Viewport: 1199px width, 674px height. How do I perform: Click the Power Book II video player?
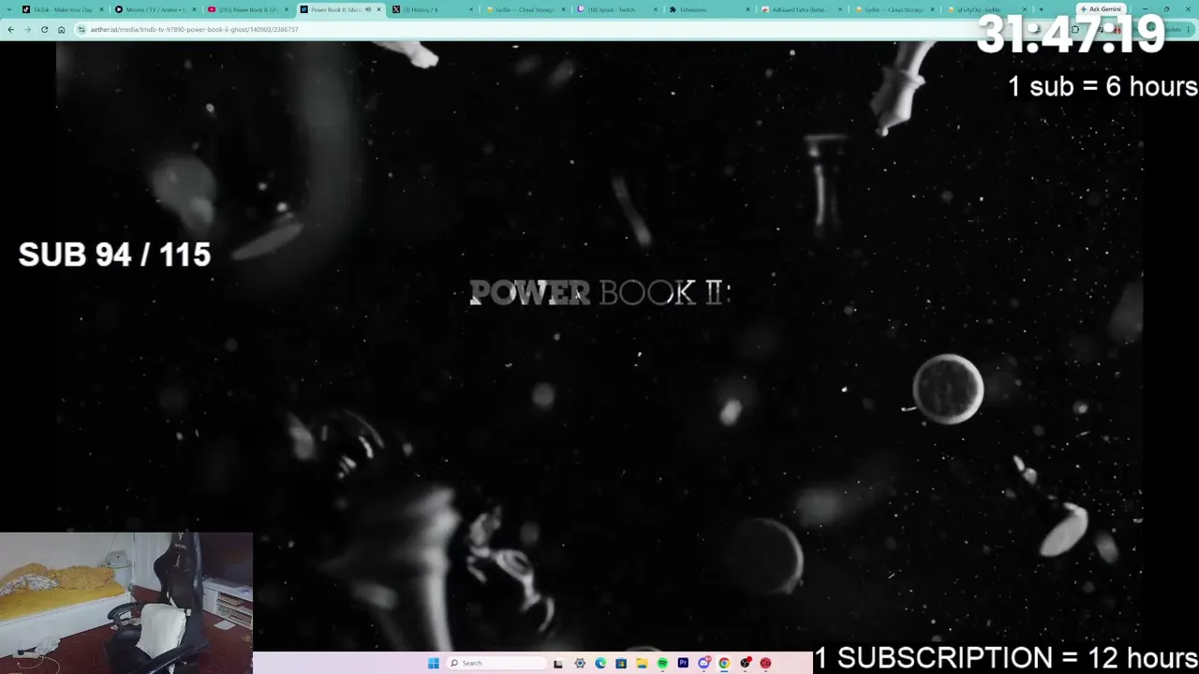pyautogui.click(x=599, y=346)
